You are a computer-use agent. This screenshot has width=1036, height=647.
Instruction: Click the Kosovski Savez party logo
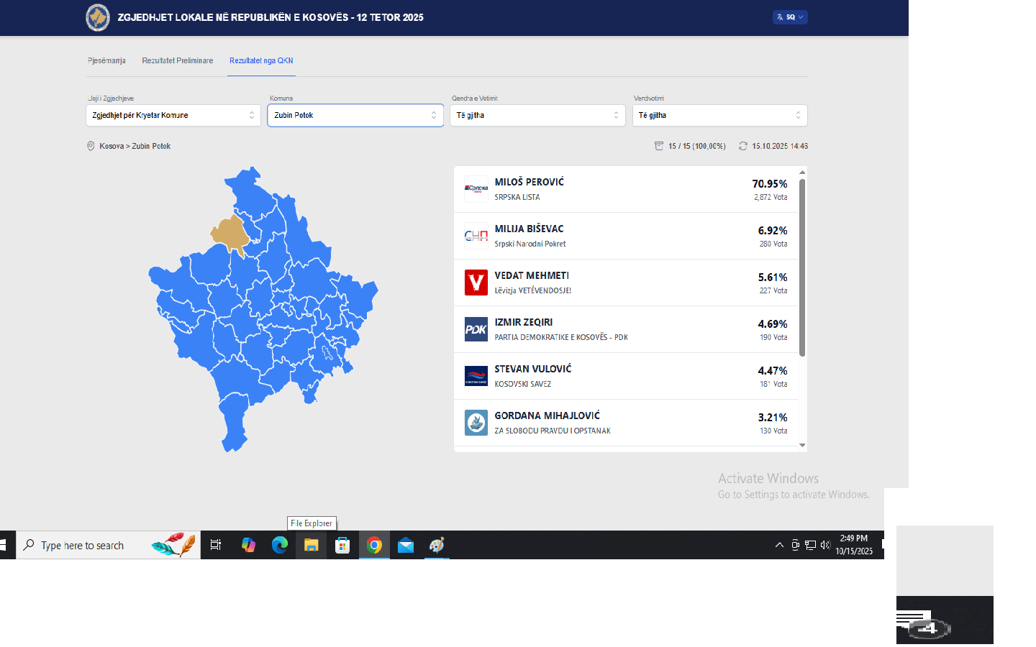point(476,376)
